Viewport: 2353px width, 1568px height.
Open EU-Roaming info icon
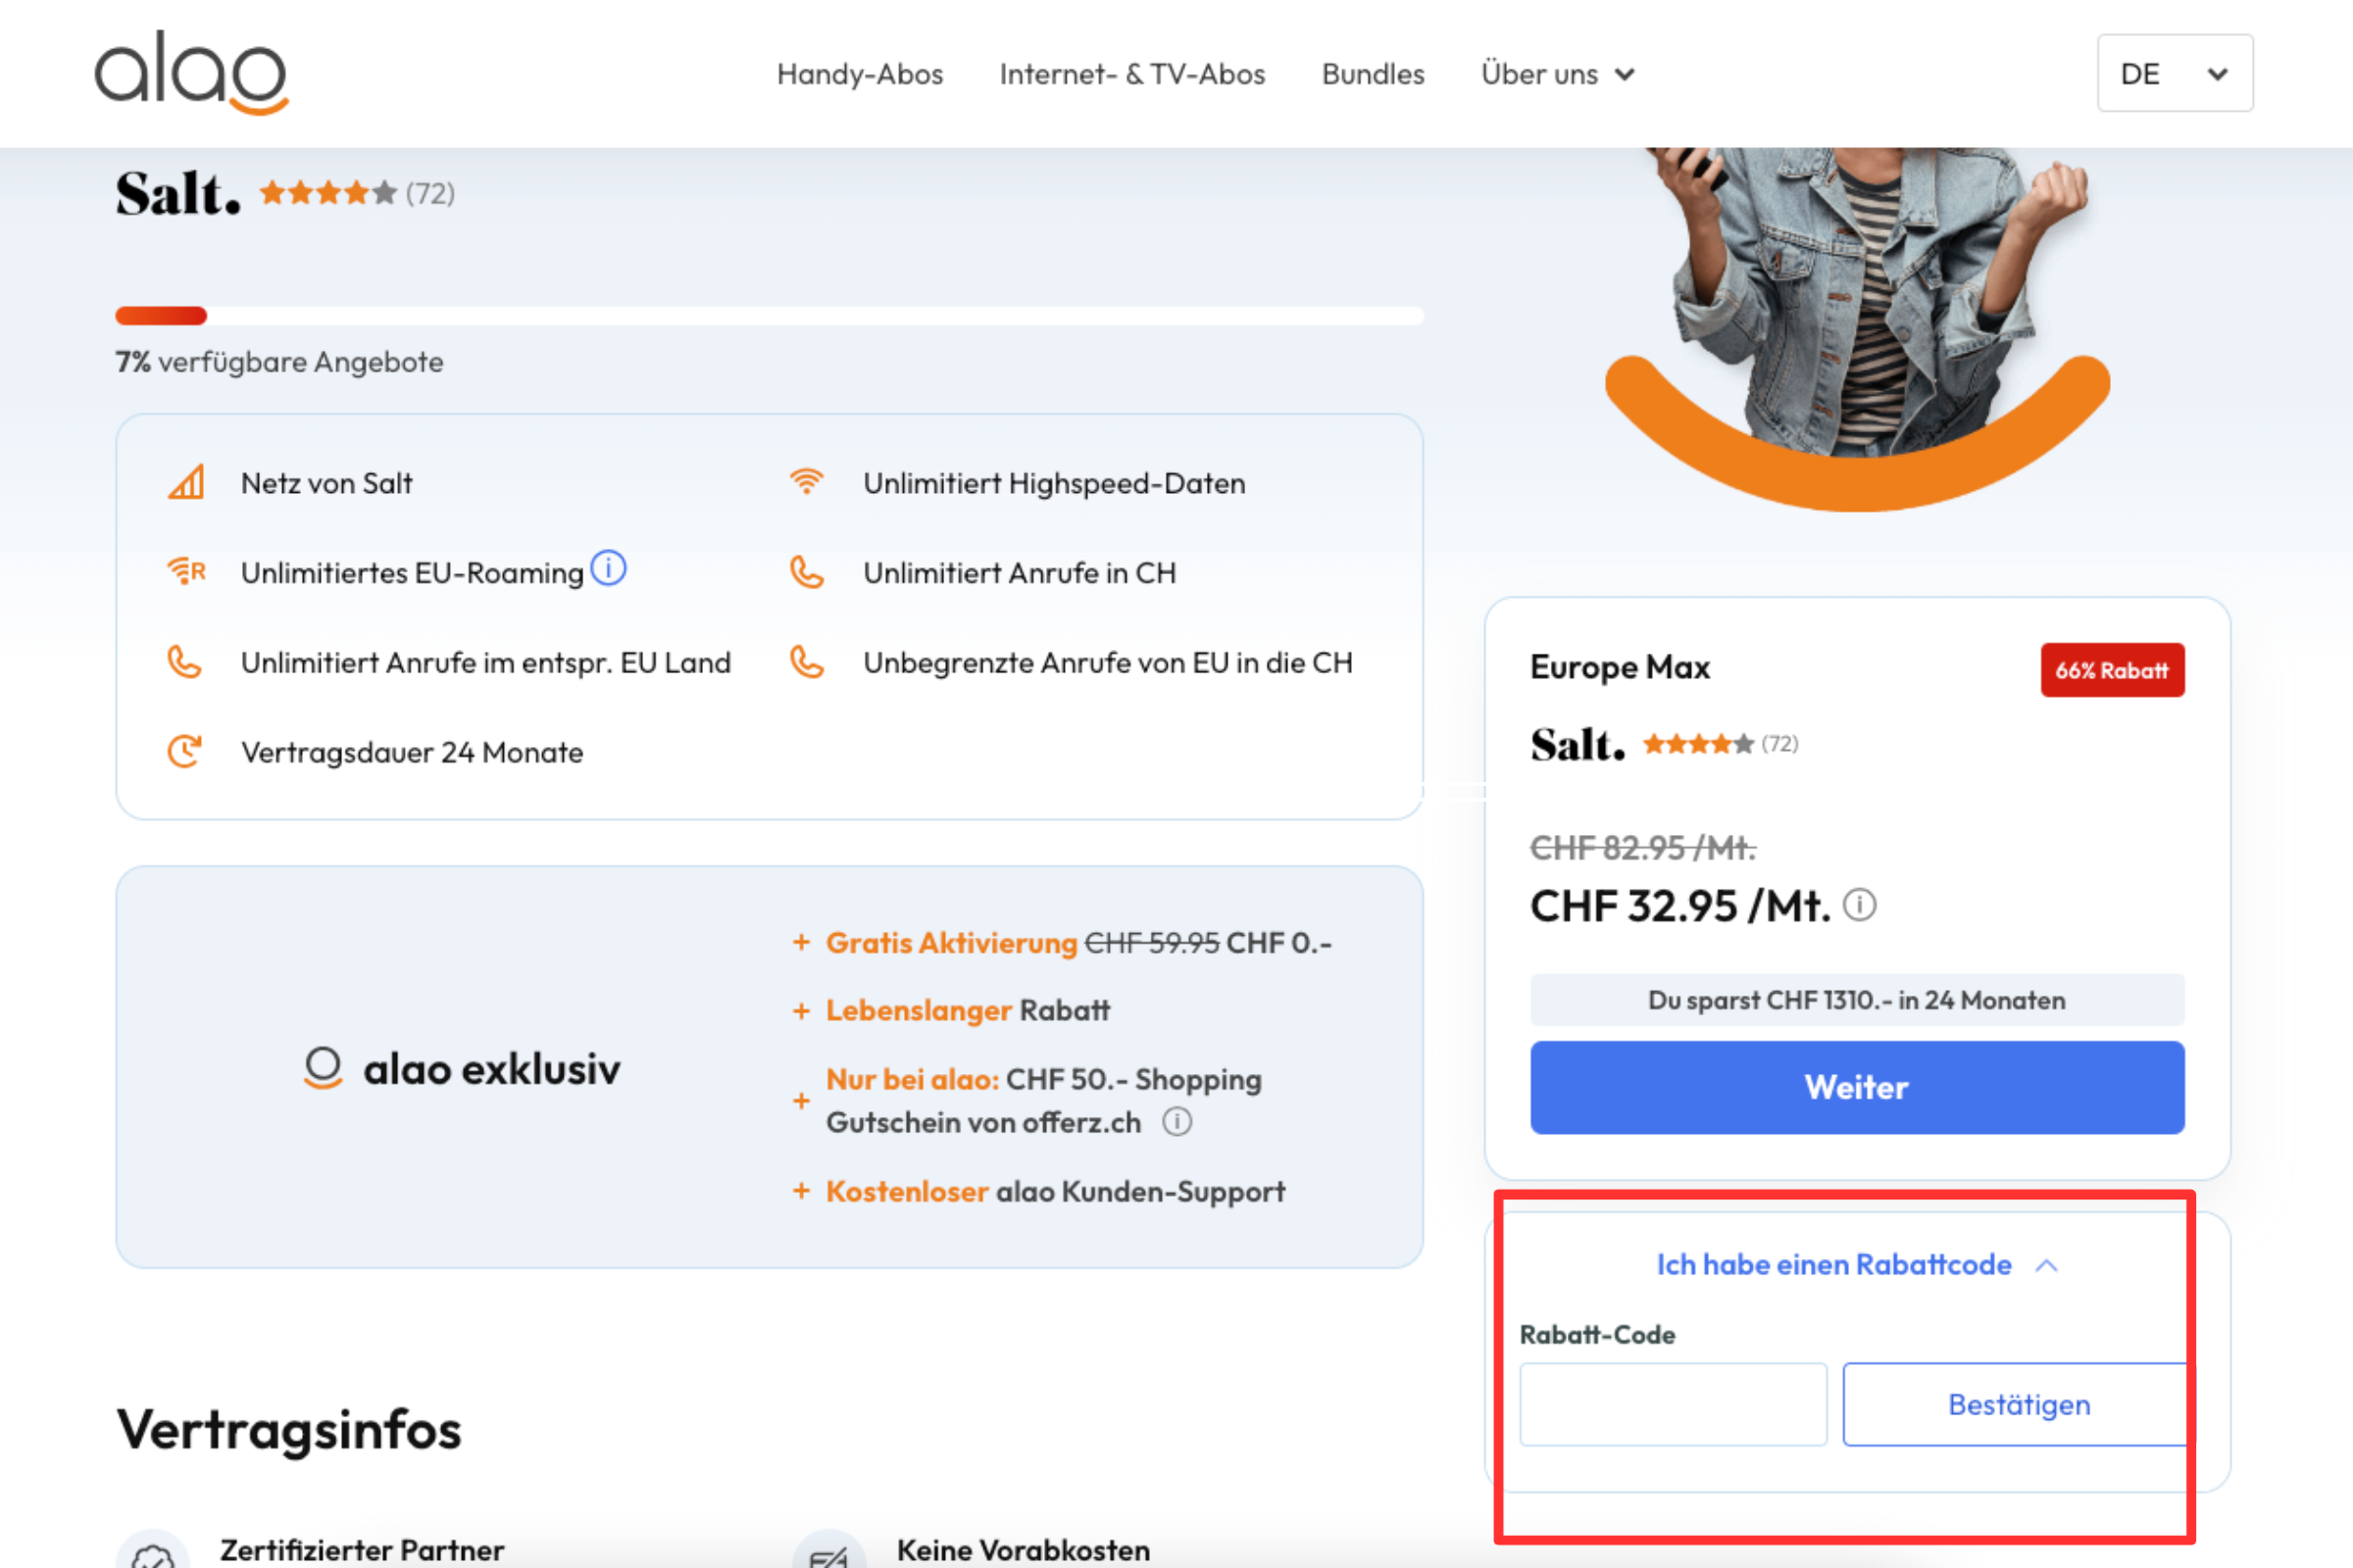[608, 568]
